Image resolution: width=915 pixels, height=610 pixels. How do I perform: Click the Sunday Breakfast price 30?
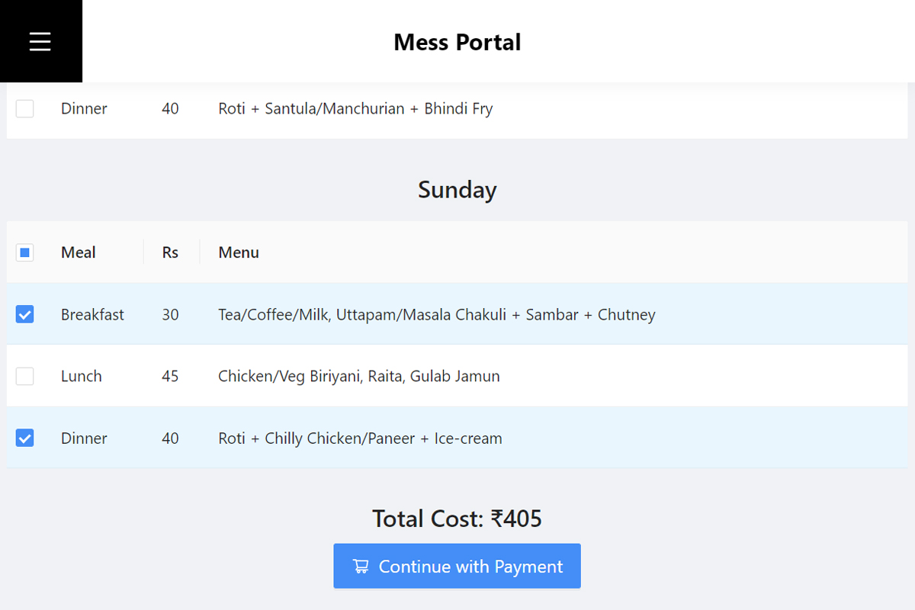tap(170, 315)
